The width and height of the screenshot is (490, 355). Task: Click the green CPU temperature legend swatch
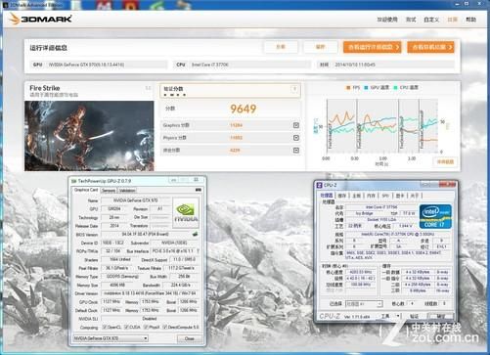[396, 87]
